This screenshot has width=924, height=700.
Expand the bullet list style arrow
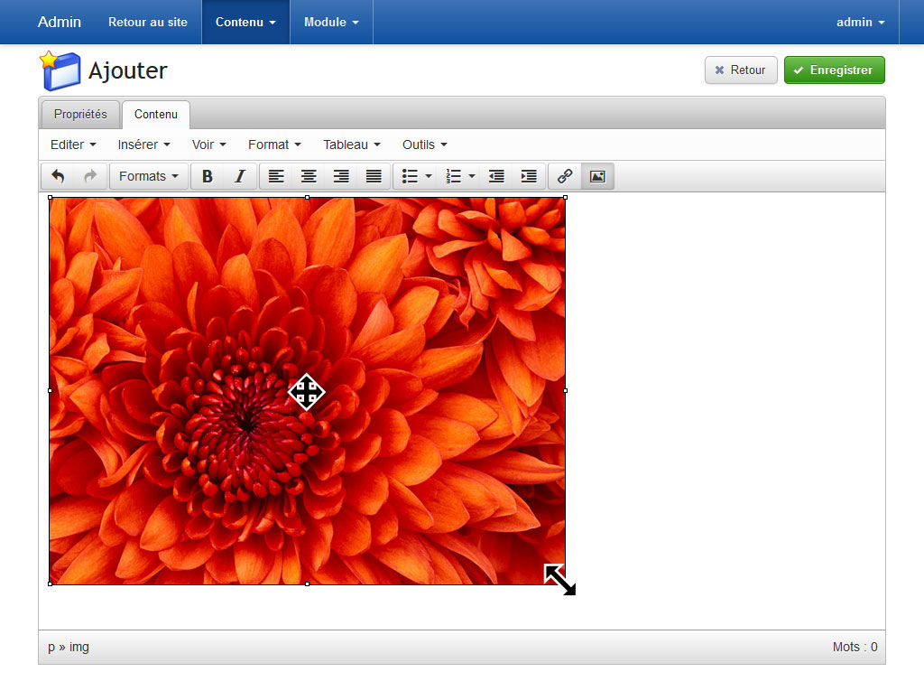(429, 176)
